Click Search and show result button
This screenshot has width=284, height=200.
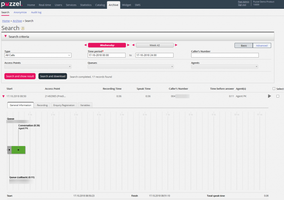tap(20, 76)
